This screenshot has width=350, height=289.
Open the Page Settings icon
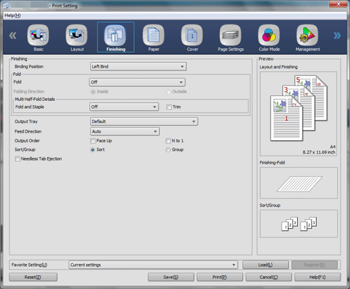point(230,35)
